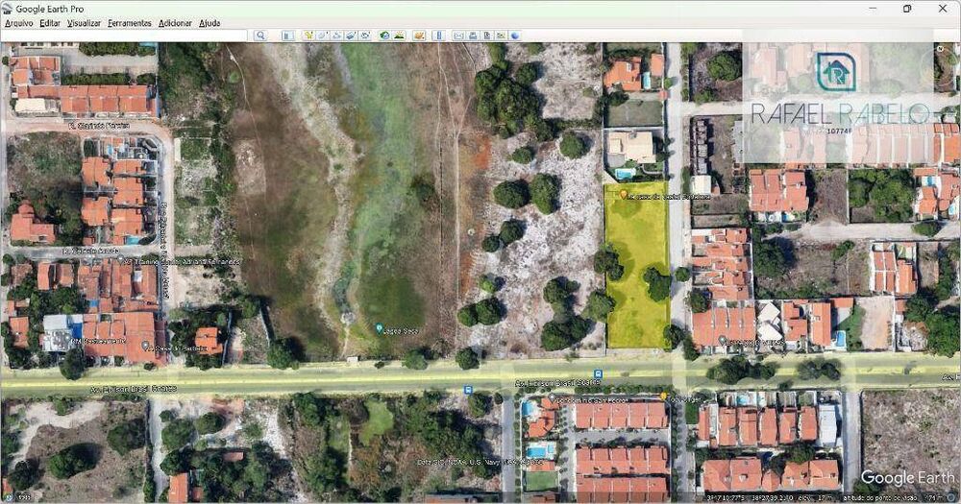This screenshot has width=961, height=504.
Task: Switch planets with the Saturn icon
Action: (419, 36)
